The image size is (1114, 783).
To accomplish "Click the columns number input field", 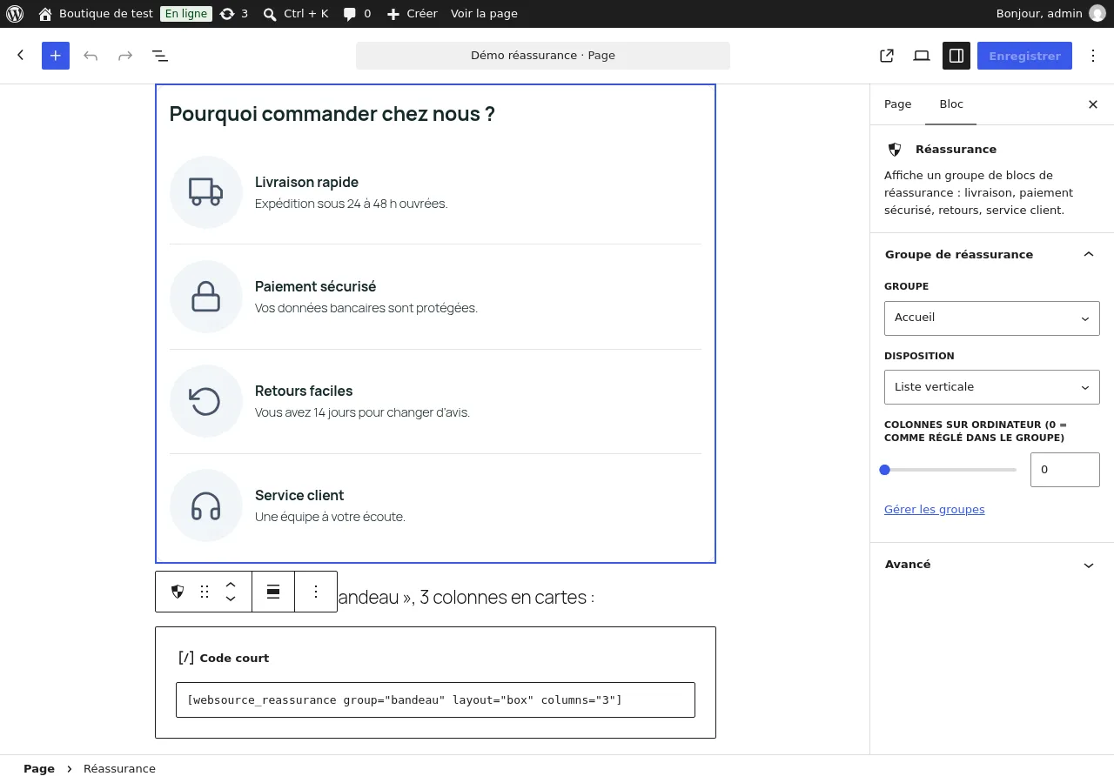I will tap(1065, 470).
